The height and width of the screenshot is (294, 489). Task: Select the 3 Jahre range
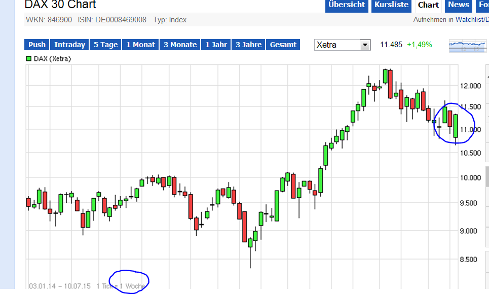click(x=248, y=45)
